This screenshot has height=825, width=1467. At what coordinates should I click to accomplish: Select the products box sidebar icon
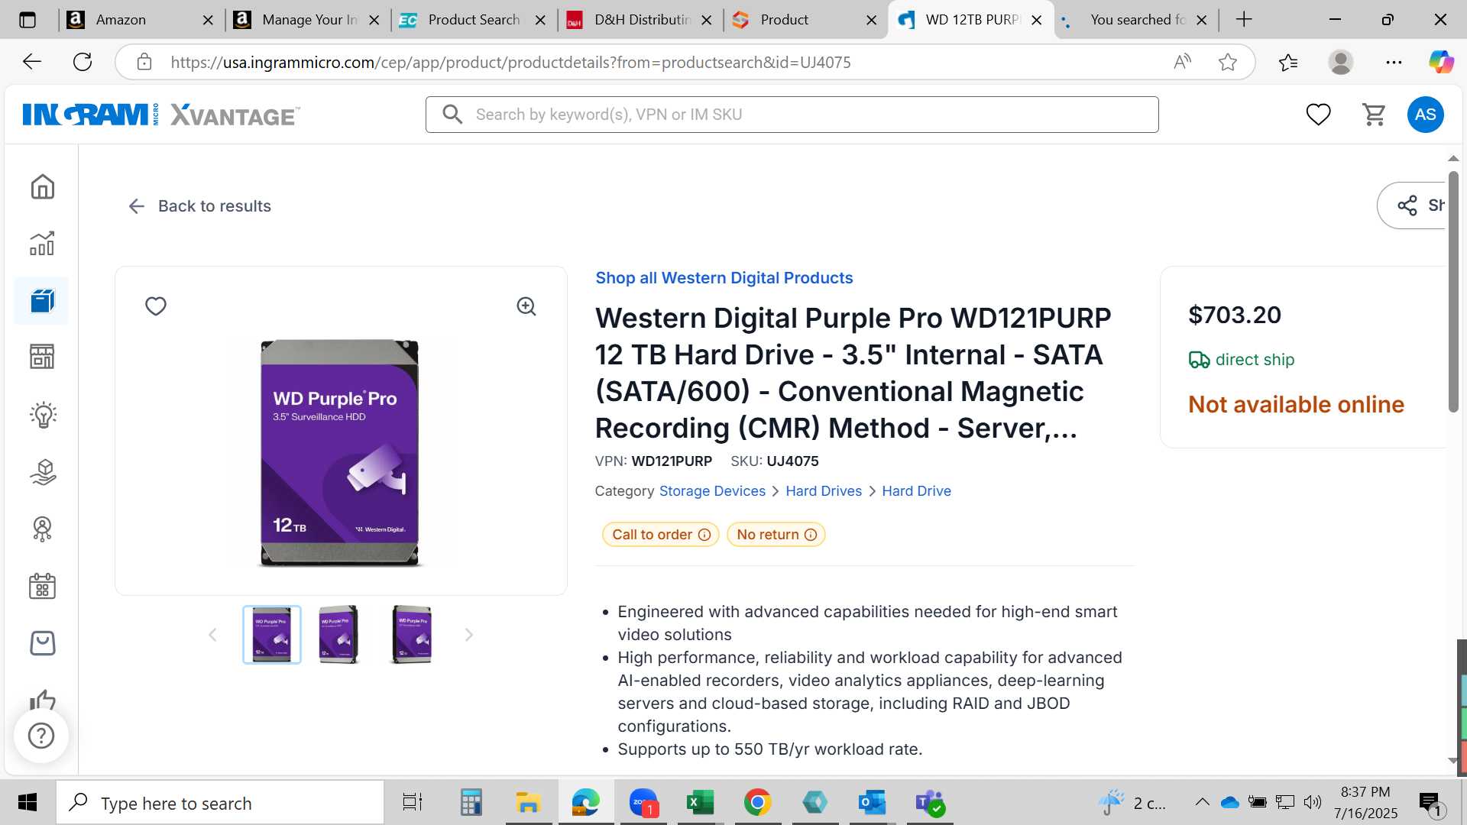tap(42, 301)
